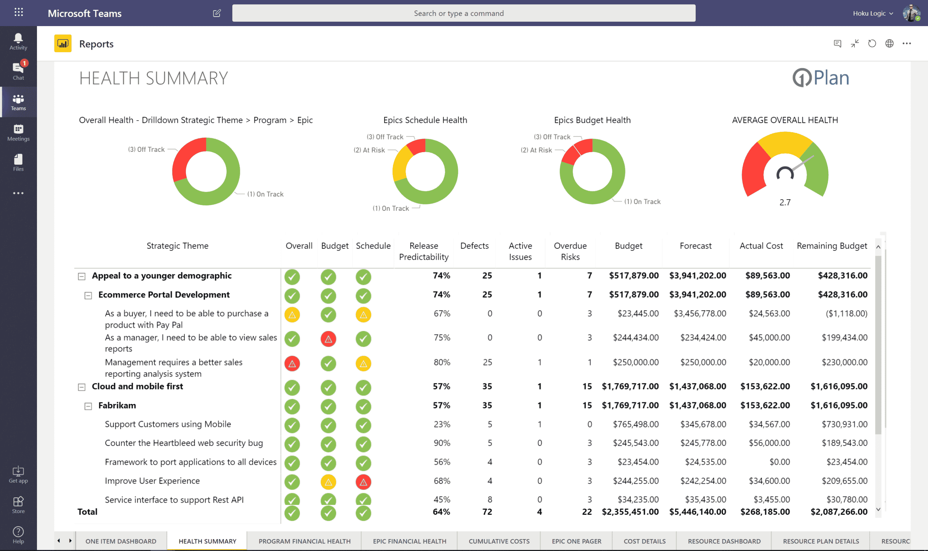Open the Activity feed in the sidebar
The width and height of the screenshot is (928, 551).
[18, 40]
